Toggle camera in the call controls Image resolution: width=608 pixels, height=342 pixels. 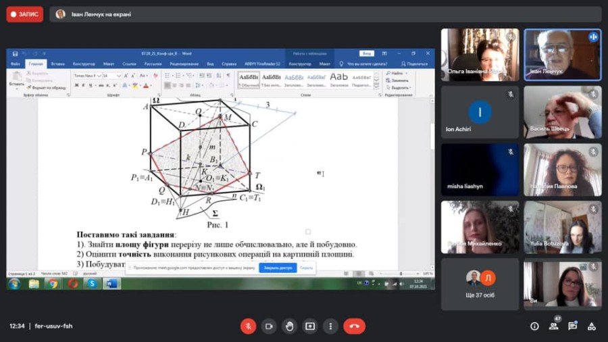pyautogui.click(x=269, y=326)
